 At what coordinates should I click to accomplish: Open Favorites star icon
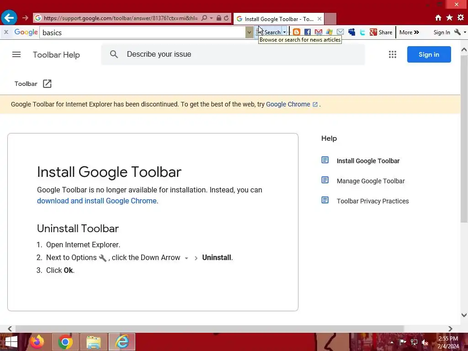point(450,18)
